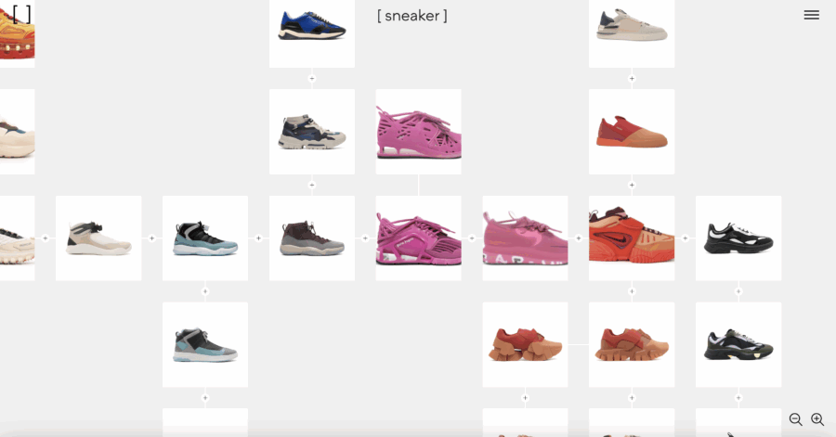Image resolution: width=836 pixels, height=437 pixels.
Task: Select the beige strap high-top sneaker
Action: [98, 238]
